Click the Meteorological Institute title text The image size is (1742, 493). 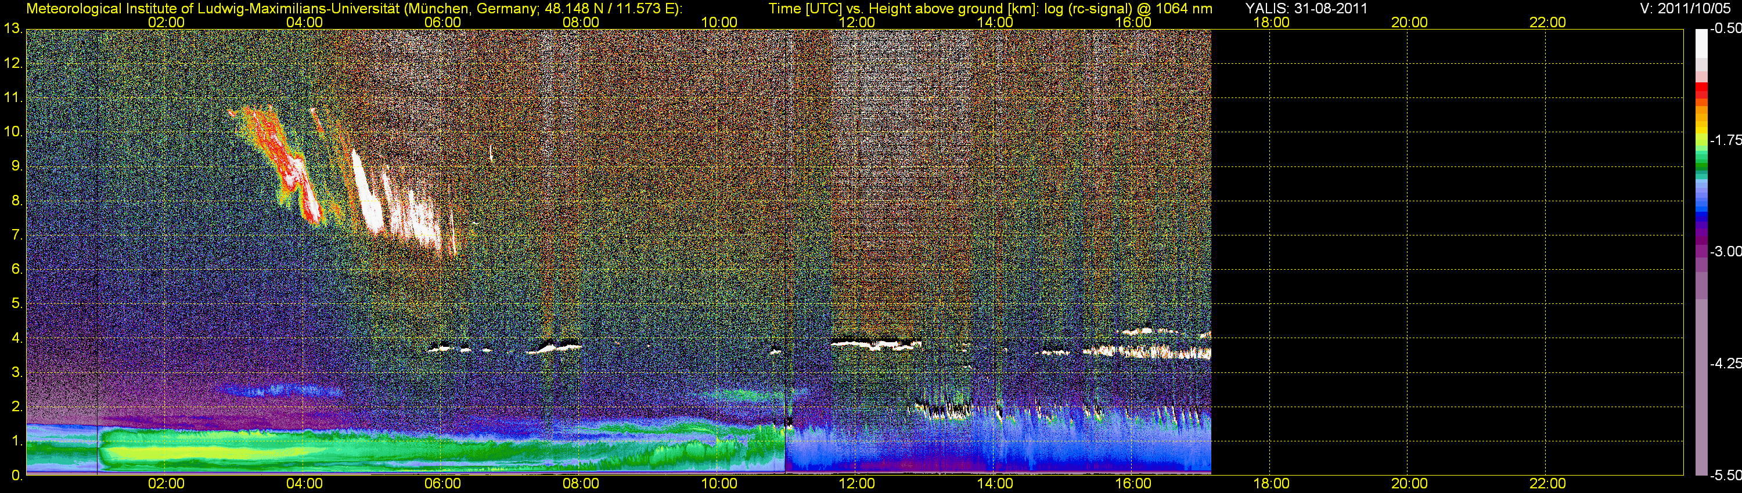tap(354, 9)
